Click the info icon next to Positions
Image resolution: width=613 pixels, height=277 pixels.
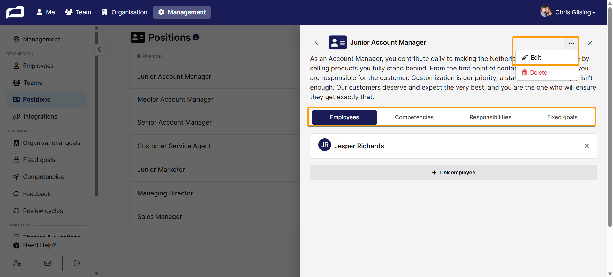[196, 37]
